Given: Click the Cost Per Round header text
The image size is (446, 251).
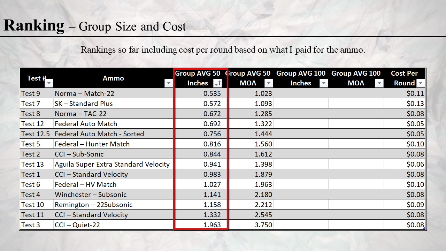Looking at the screenshot, I should pyautogui.click(x=404, y=78).
